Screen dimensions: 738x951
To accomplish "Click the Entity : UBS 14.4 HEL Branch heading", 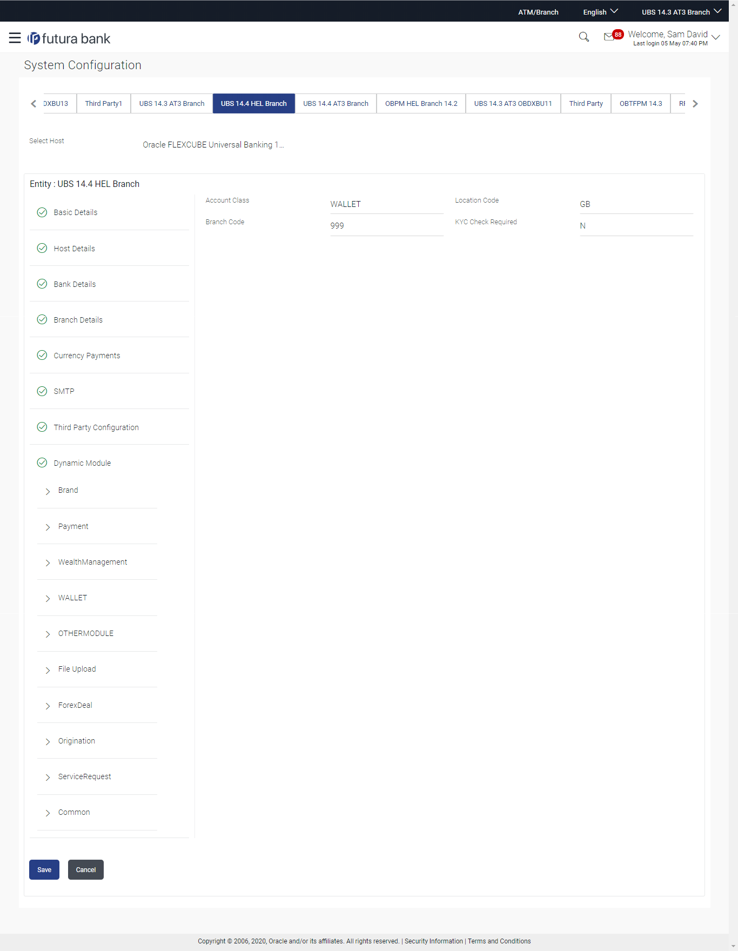I will (x=84, y=184).
